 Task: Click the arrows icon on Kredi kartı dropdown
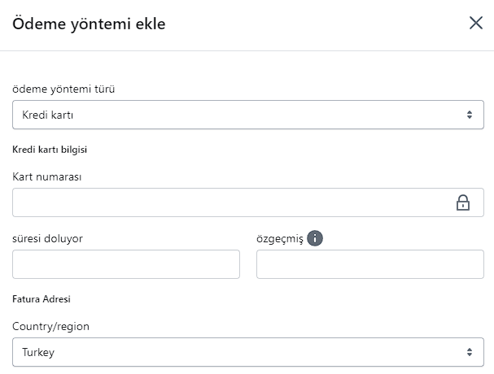pos(470,115)
